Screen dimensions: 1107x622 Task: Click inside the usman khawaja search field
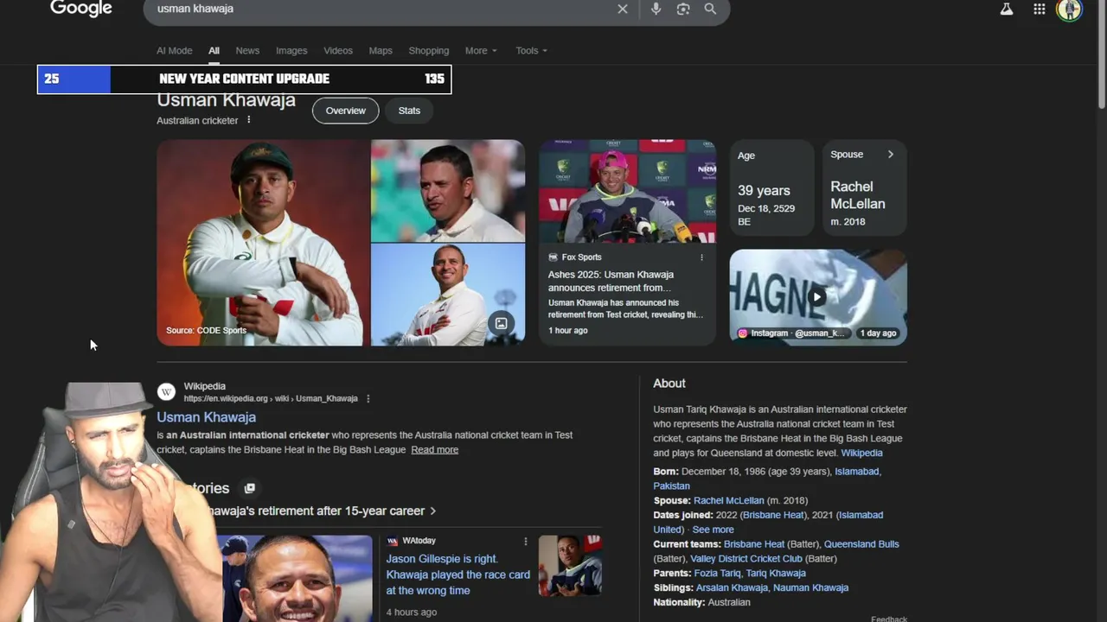[381, 9]
